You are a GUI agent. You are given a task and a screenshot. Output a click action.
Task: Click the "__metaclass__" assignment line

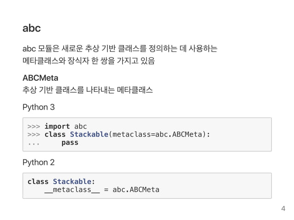coord(102,190)
